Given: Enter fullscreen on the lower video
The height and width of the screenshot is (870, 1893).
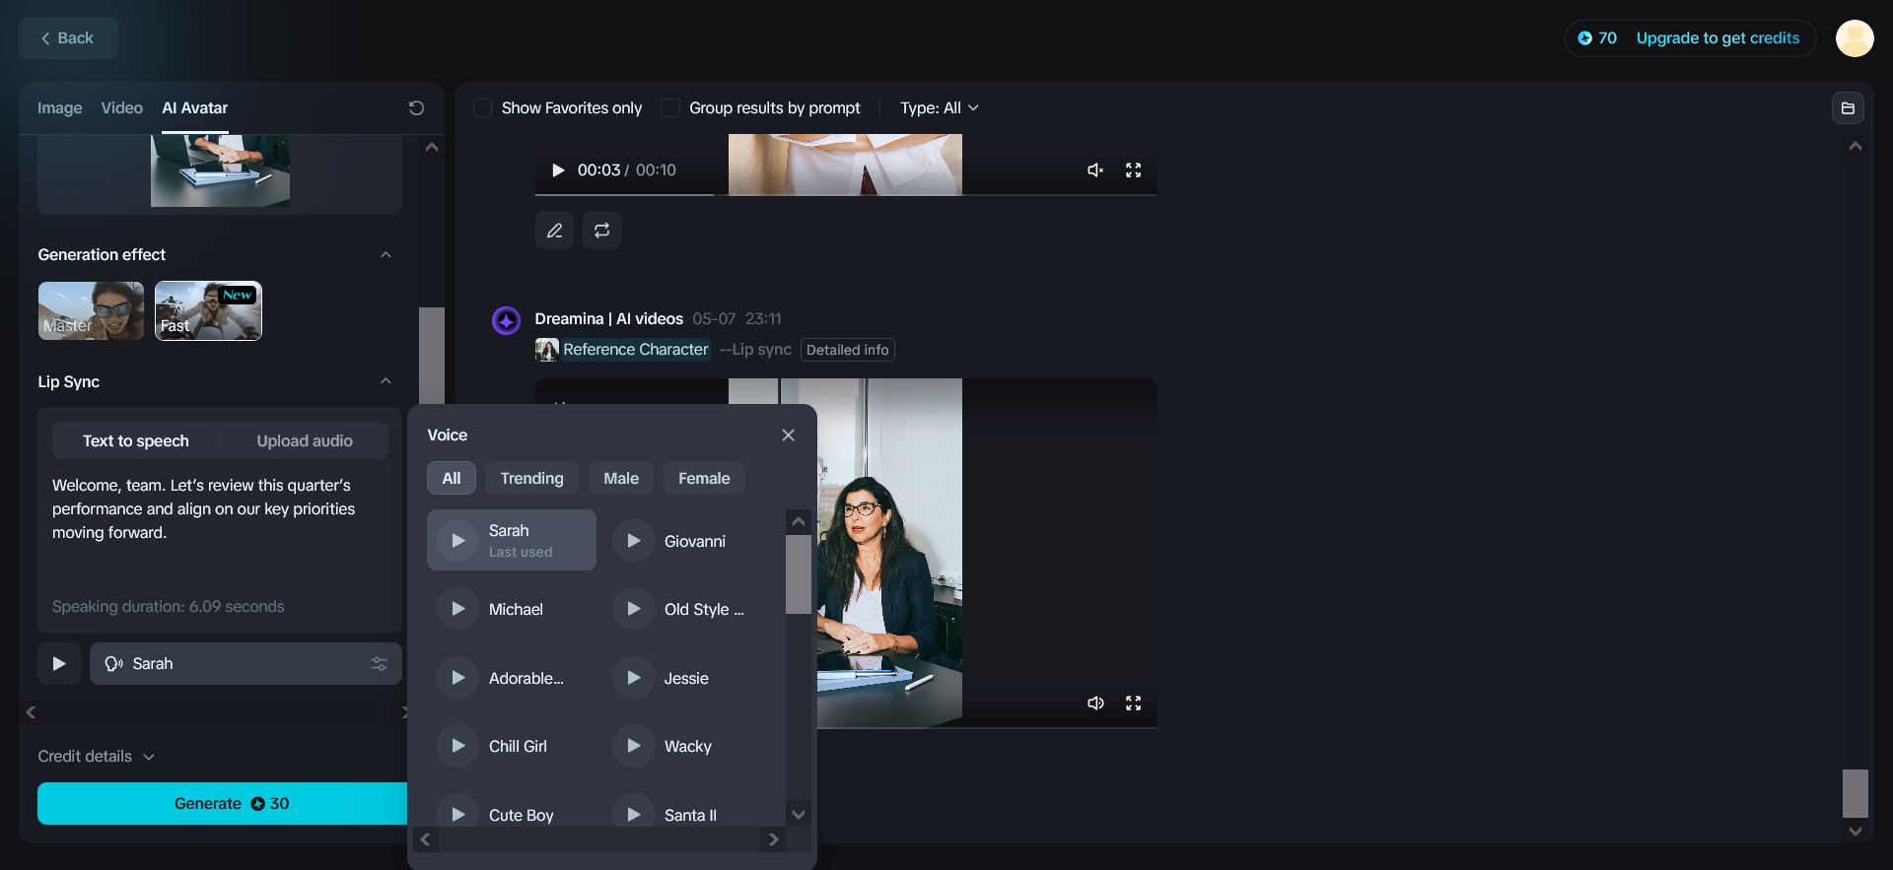Looking at the screenshot, I should coord(1133,703).
